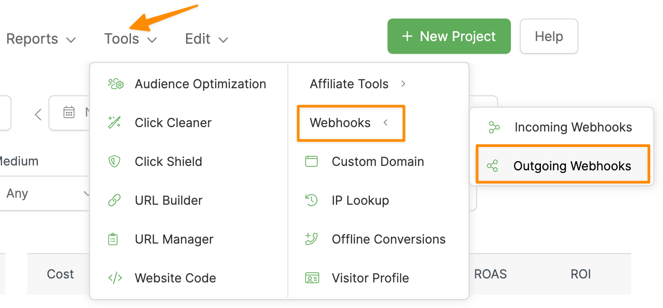Open Click Shield via its shield icon
Screen dimensions: 663x308
coord(115,162)
